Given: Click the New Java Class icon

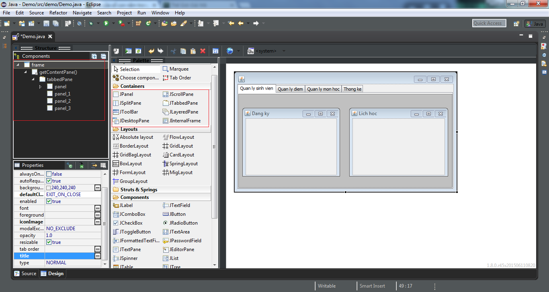Looking at the screenshot, I should (148, 23).
